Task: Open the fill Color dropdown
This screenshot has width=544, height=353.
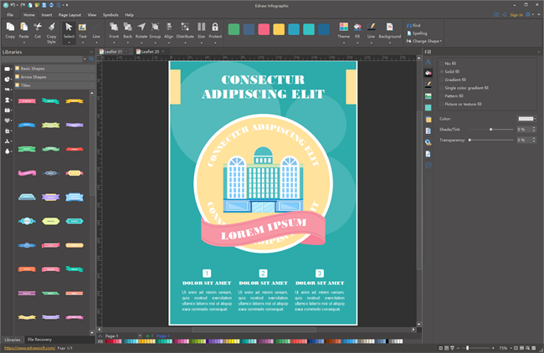Action: [526, 119]
